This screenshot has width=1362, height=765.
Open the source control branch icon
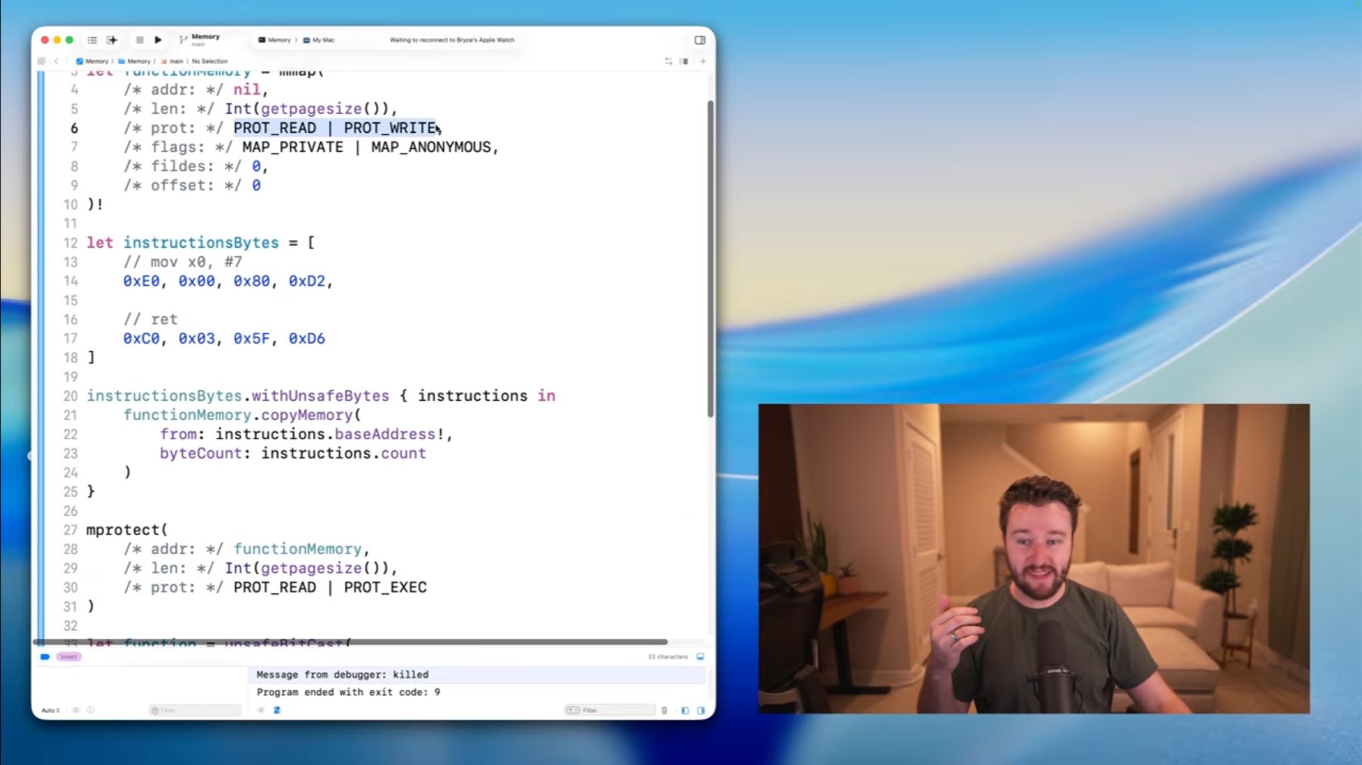[x=183, y=40]
